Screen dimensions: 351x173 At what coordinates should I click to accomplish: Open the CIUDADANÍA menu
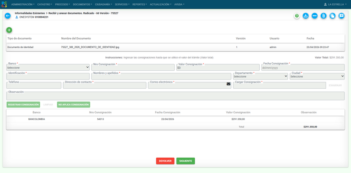point(104,4)
